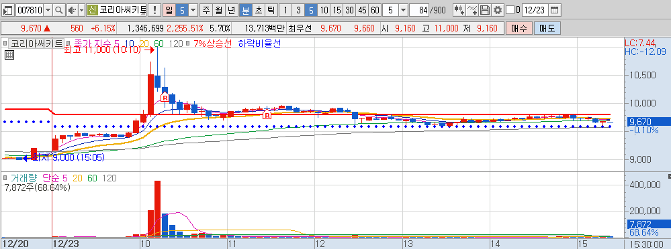Click the 하락비율선 legend label

pos(259,43)
